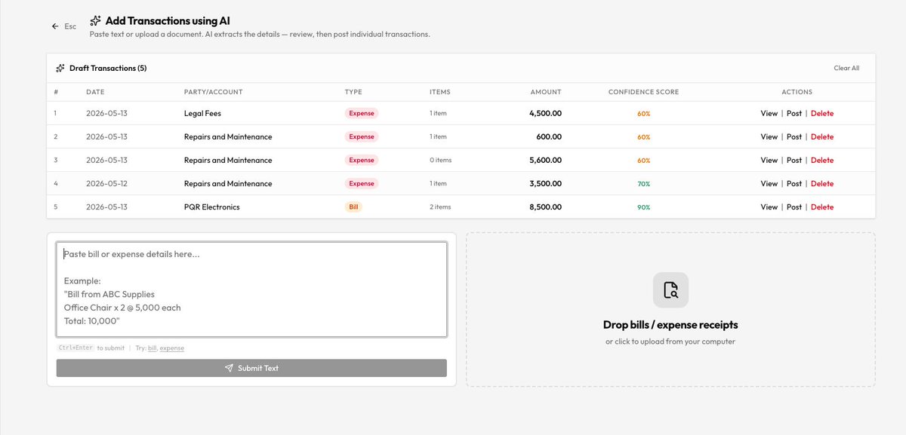The height and width of the screenshot is (435, 906).
Task: Click the PARTY/ACCOUNT column header
Action: tap(214, 92)
